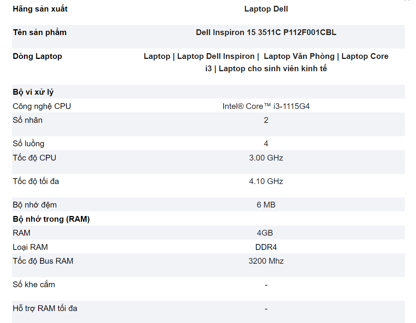Click the dash value in 'Số khe cắm' row

(x=266, y=285)
